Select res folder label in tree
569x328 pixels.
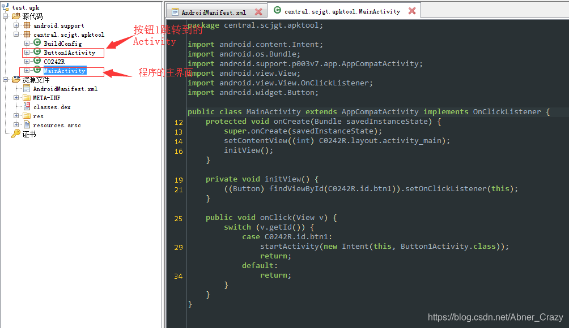pos(38,116)
